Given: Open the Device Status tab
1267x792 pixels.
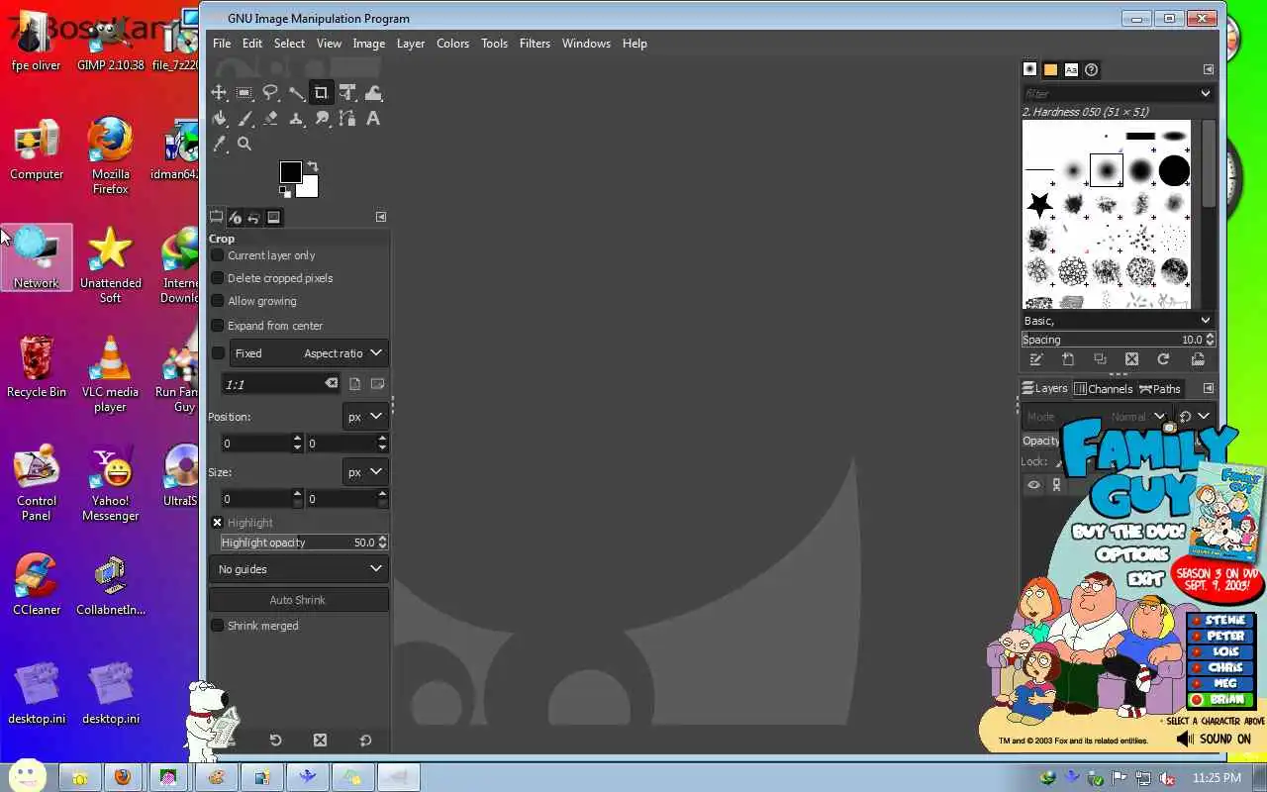Looking at the screenshot, I should click(235, 218).
